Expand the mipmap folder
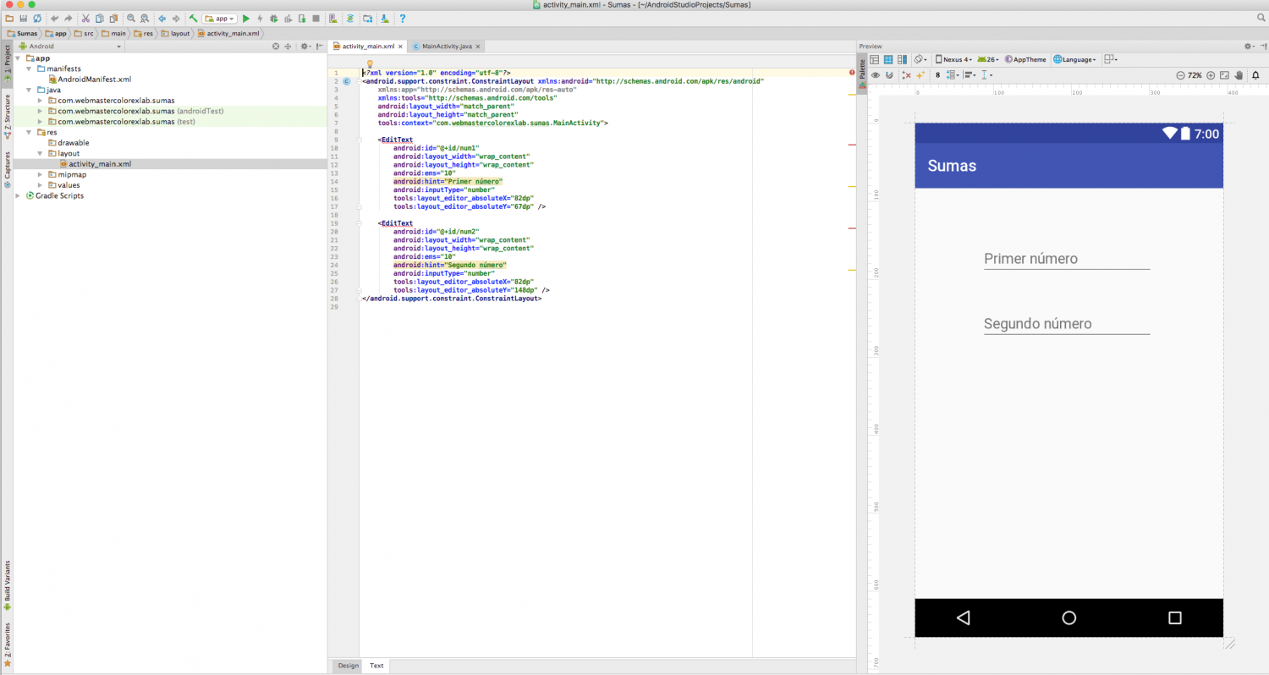The image size is (1269, 675). pos(41,174)
